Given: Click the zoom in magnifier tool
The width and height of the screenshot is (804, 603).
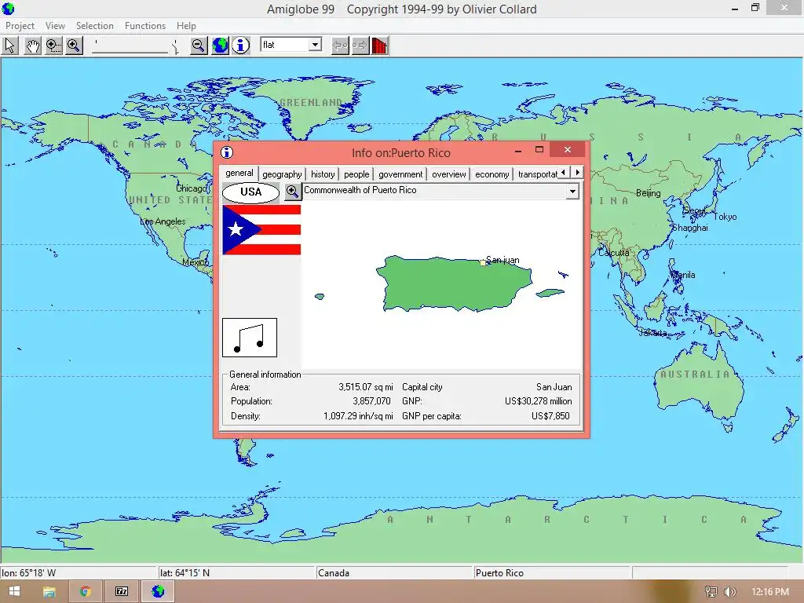Looking at the screenshot, I should [74, 46].
